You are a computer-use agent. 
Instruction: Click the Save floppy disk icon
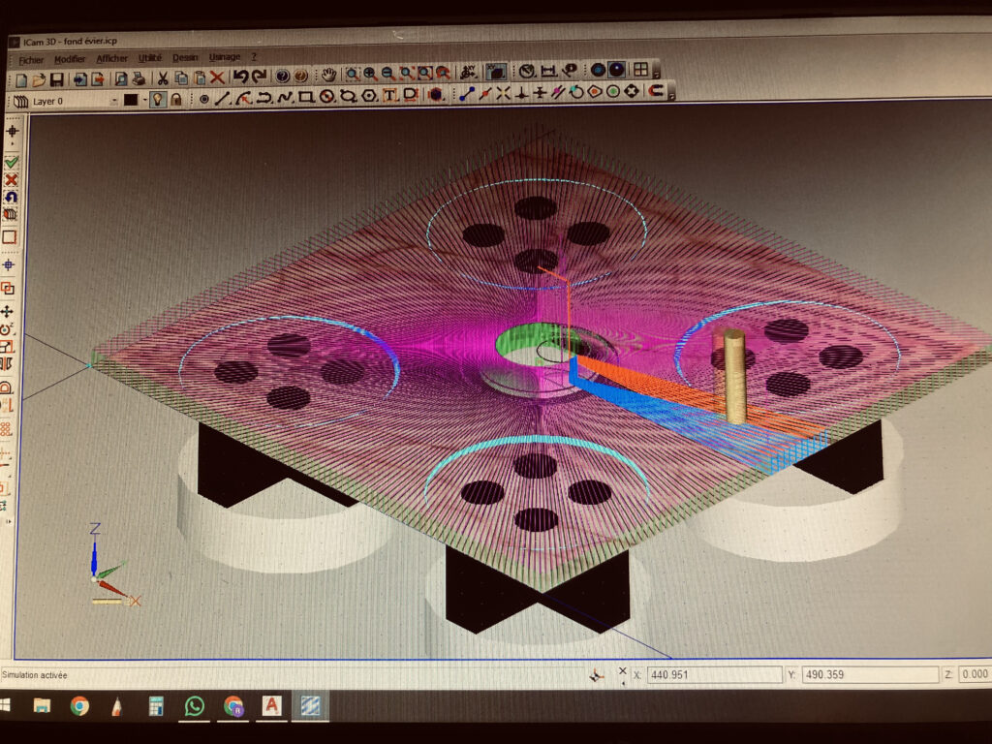tap(57, 79)
